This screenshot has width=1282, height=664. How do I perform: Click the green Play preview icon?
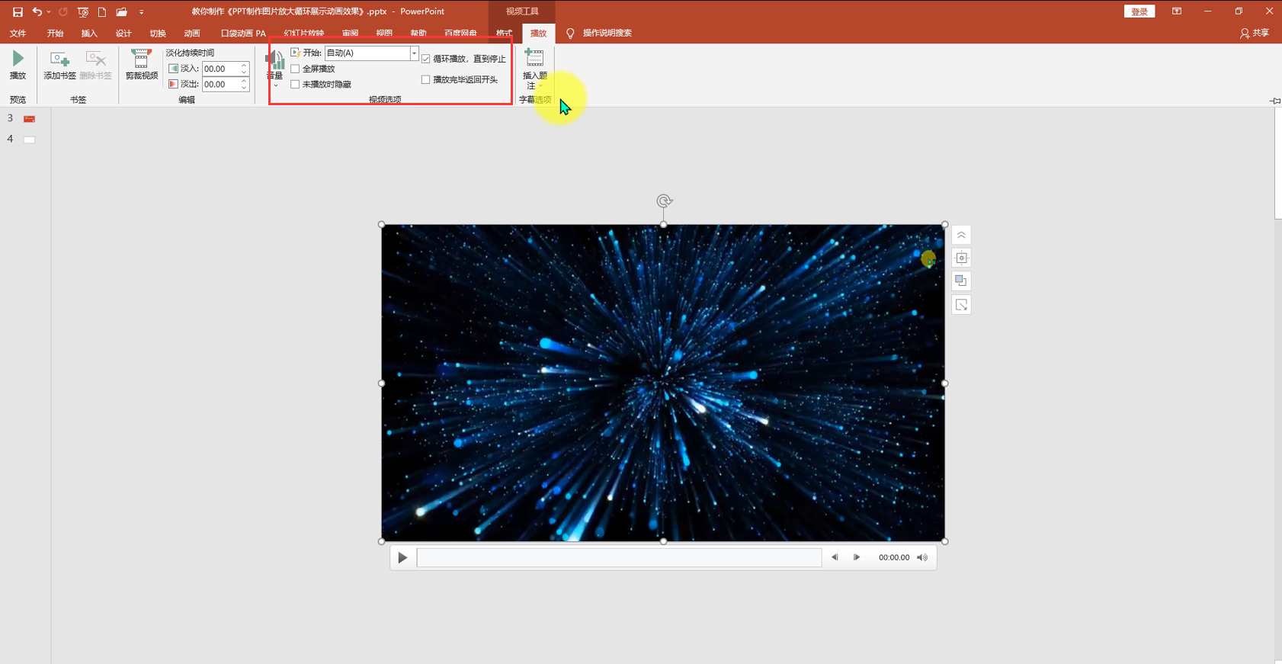[18, 59]
